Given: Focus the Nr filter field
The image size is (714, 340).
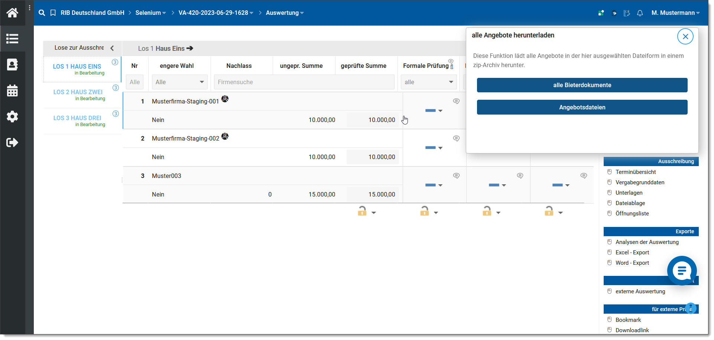Looking at the screenshot, I should (134, 82).
